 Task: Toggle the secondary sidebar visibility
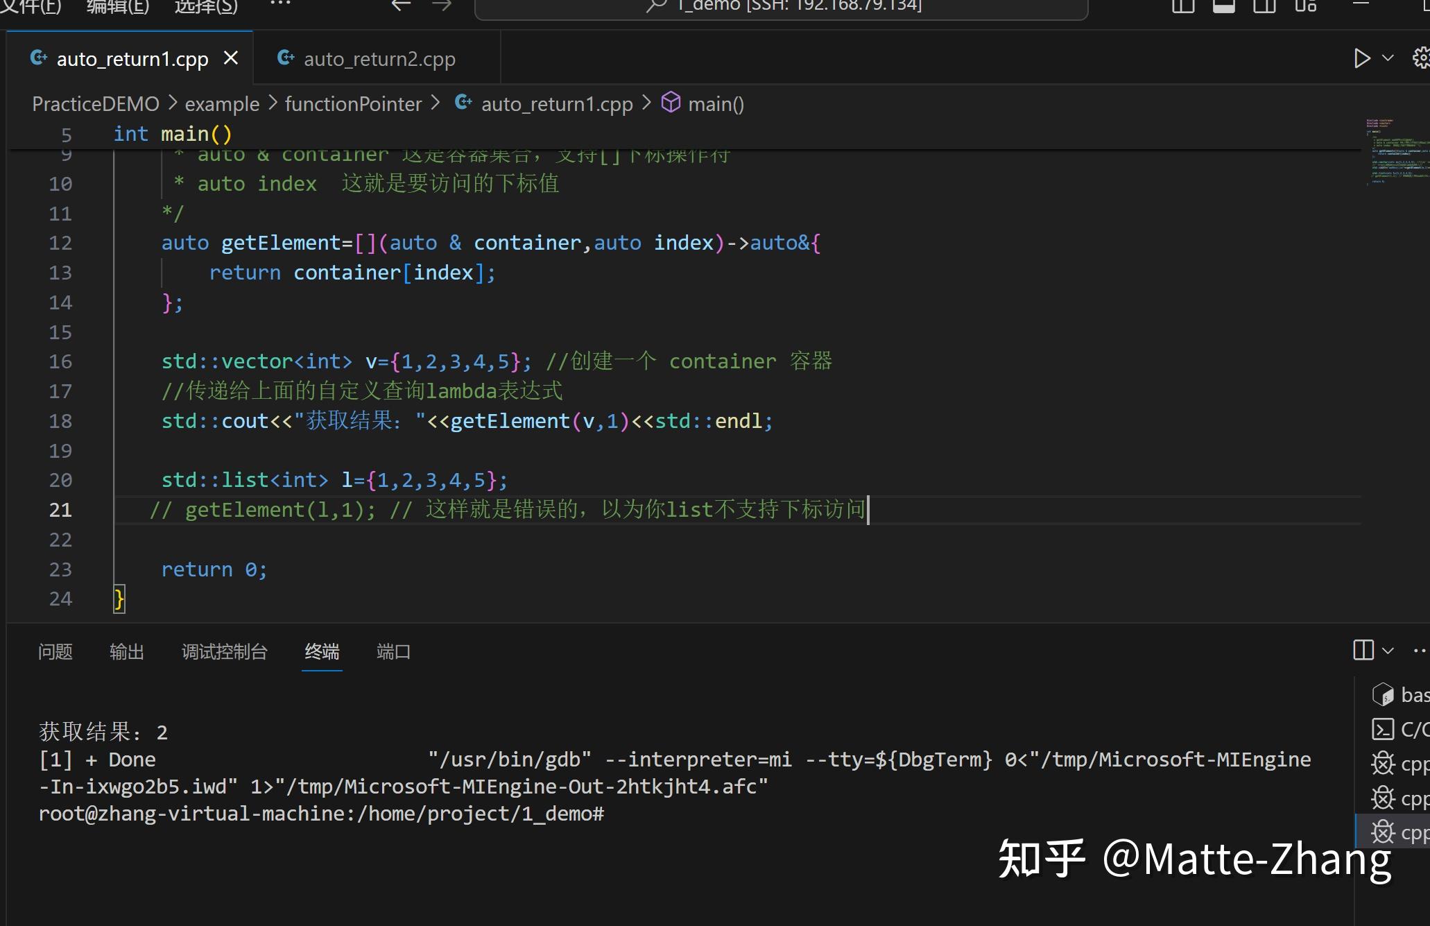point(1264,7)
